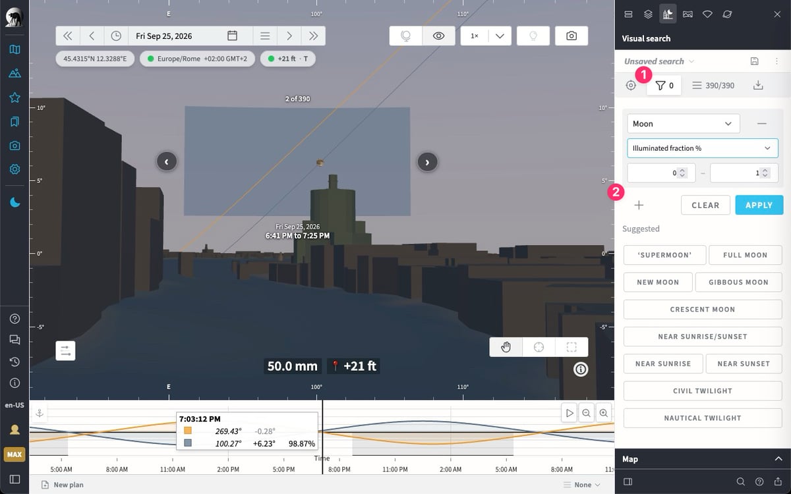This screenshot has height=494, width=791.
Task: Select the rectangle selection tool
Action: coord(571,347)
